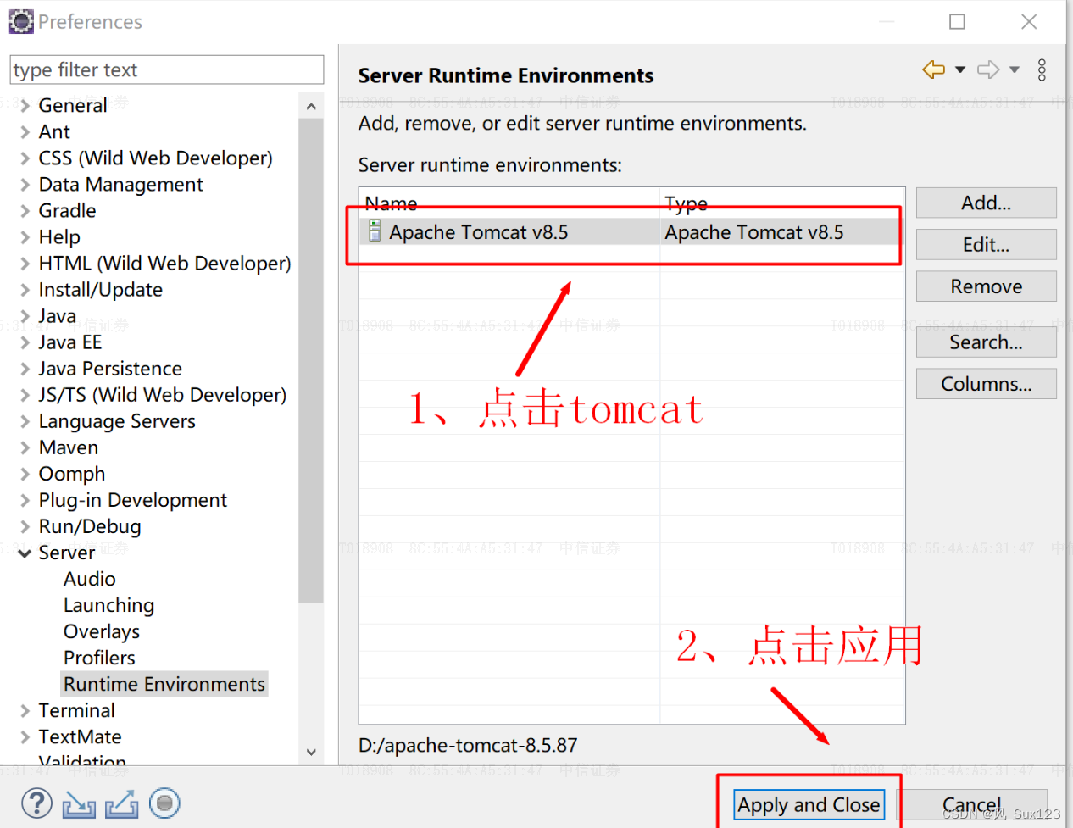Select Audio under Server
This screenshot has height=828, width=1073.
click(90, 579)
